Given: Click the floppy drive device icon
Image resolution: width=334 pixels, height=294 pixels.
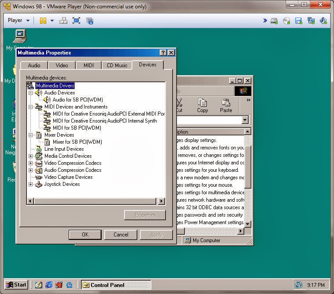Looking at the screenshot, I should [299, 21].
